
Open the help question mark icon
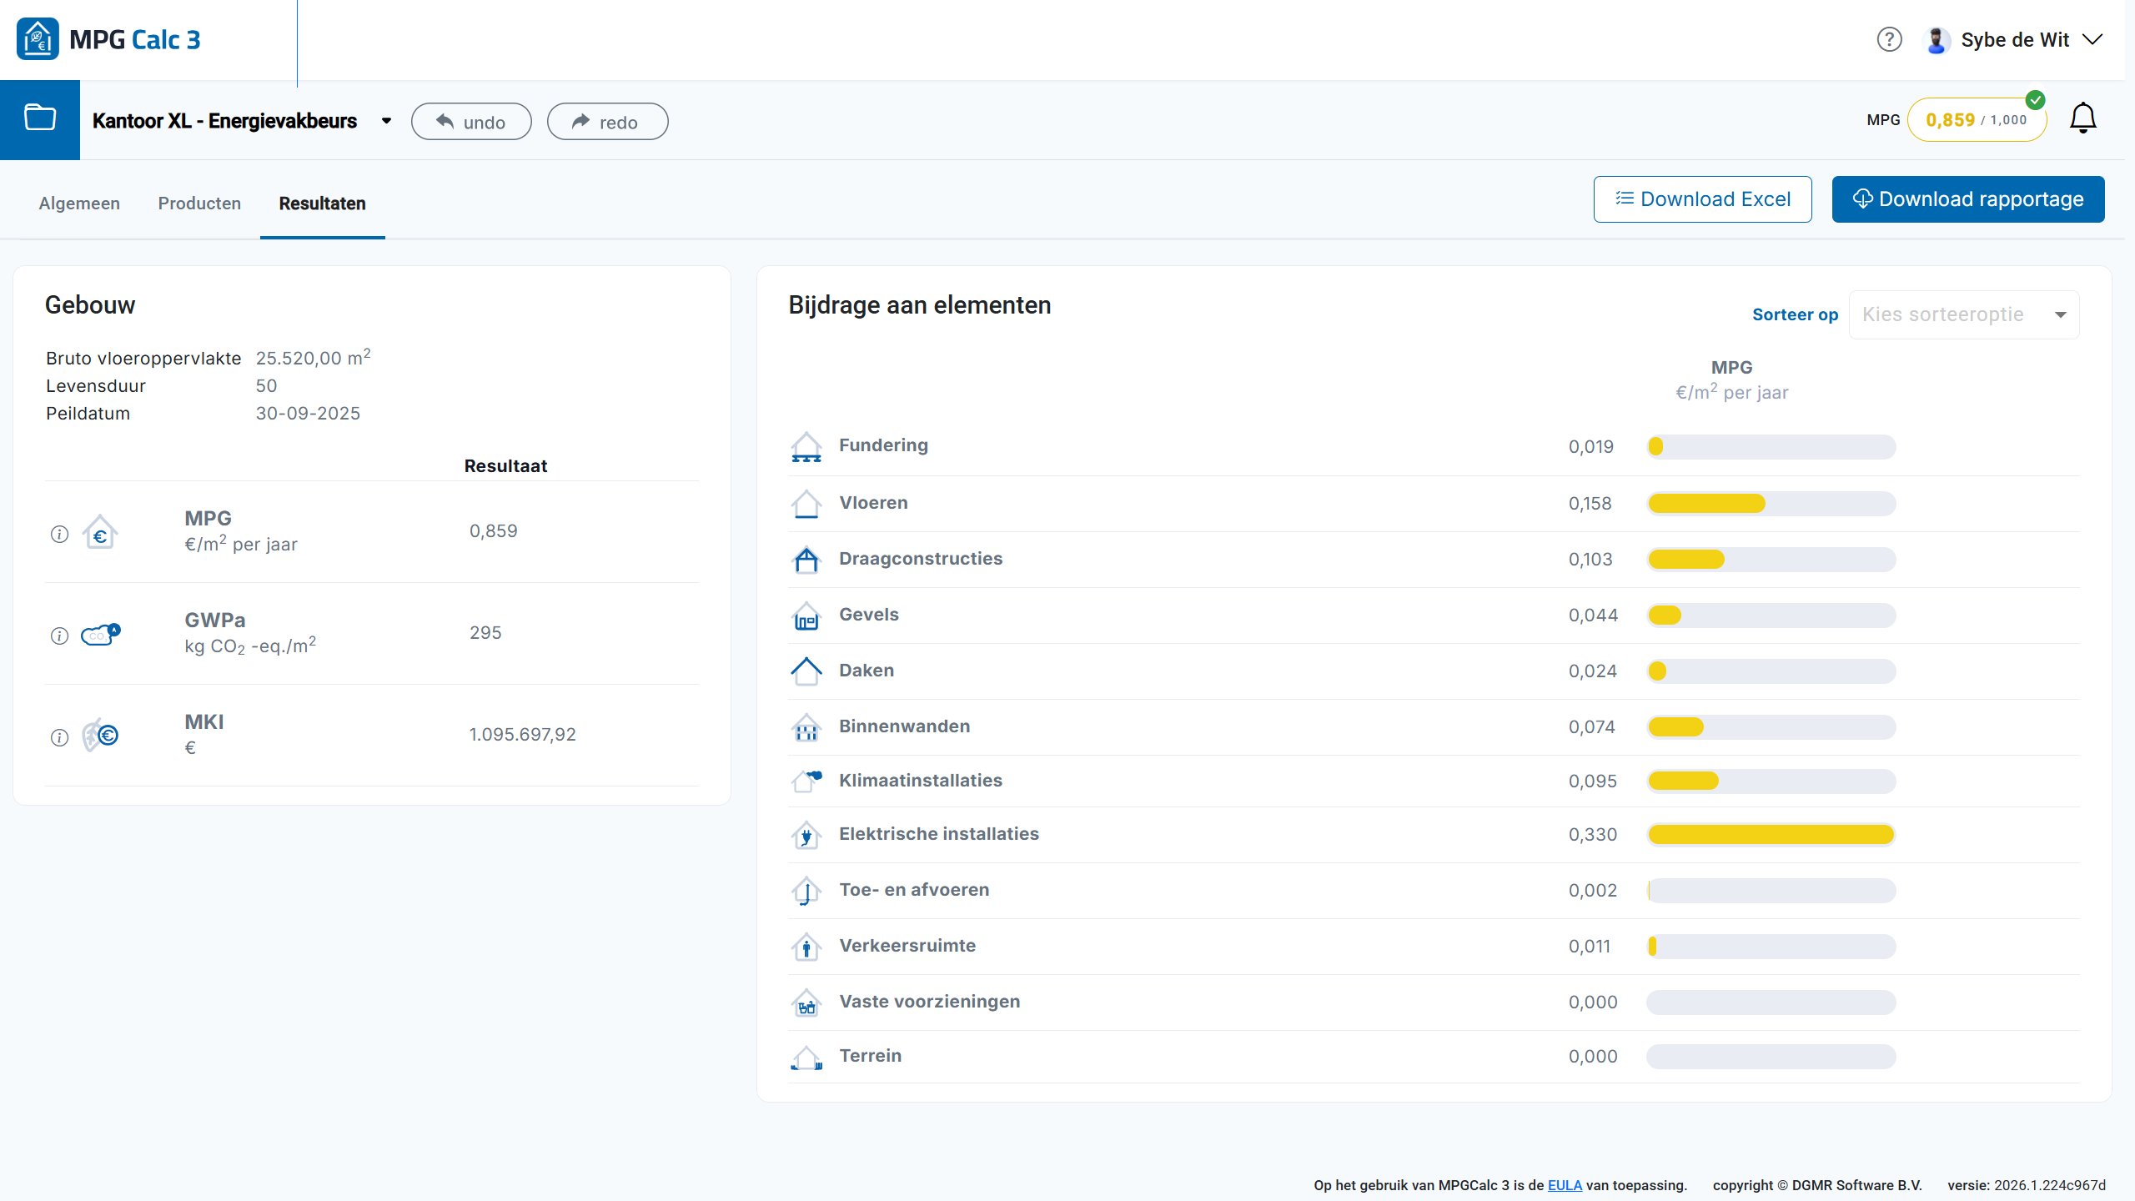point(1889,39)
